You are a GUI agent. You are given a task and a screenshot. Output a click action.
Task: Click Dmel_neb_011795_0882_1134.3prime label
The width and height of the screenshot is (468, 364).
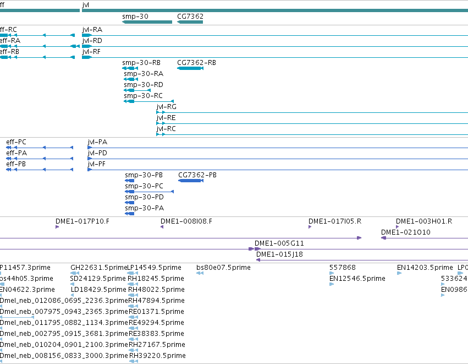[x=64, y=323]
